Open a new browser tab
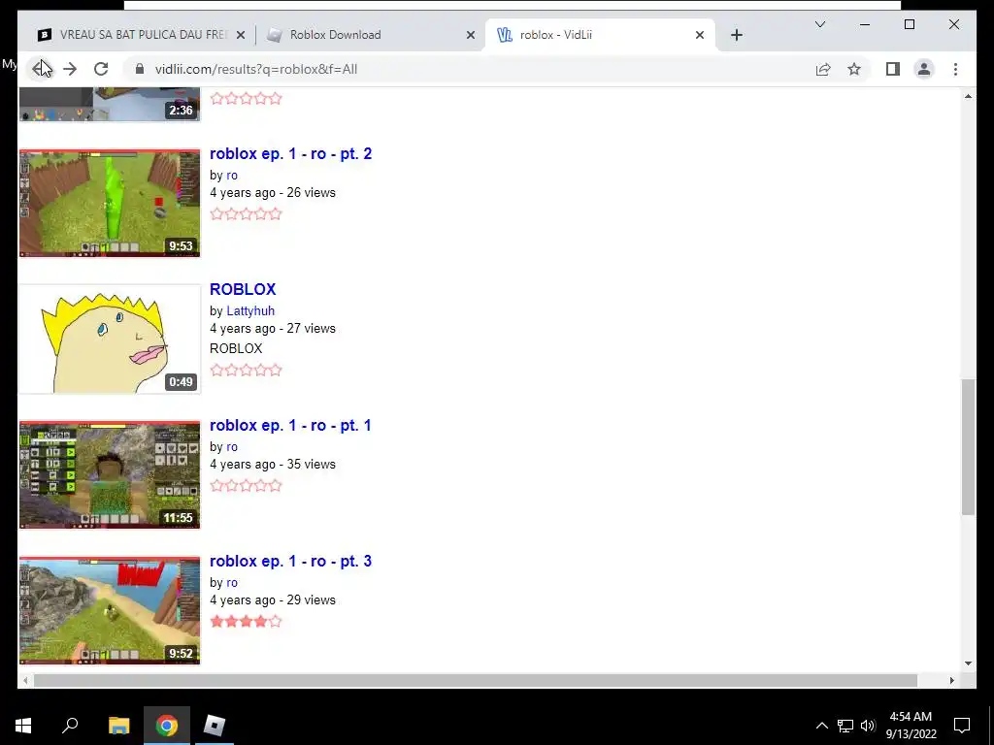This screenshot has height=745, width=994. point(736,35)
